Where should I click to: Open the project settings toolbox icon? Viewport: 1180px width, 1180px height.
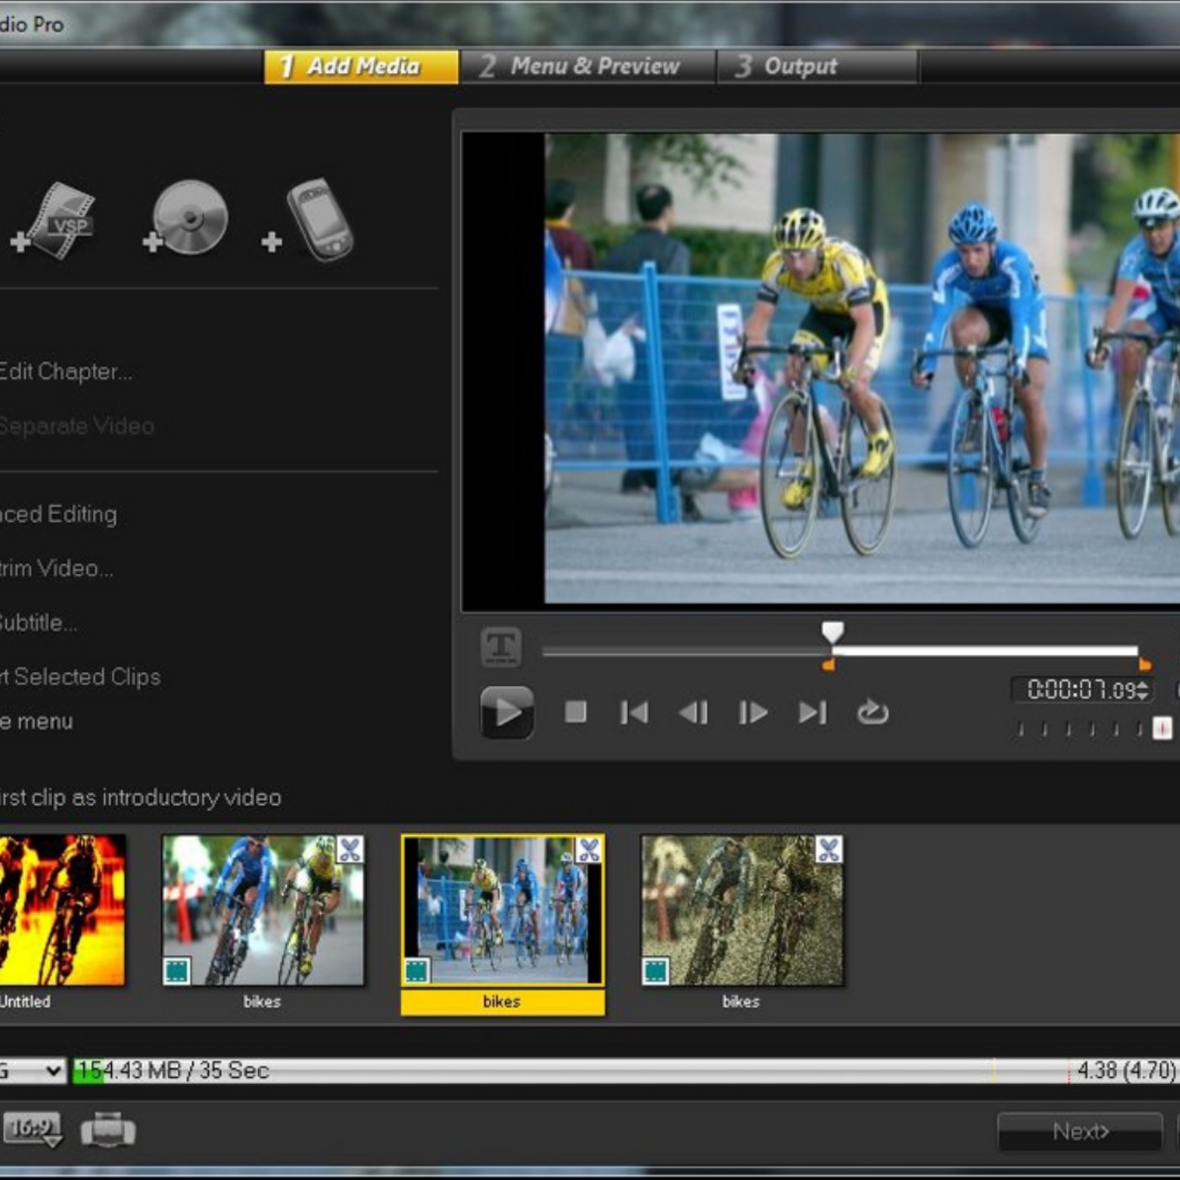(108, 1129)
